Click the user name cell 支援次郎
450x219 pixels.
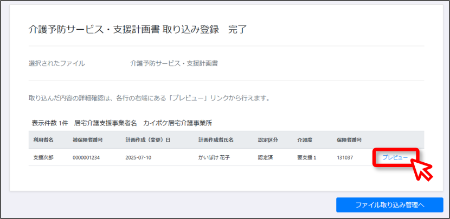(43, 157)
